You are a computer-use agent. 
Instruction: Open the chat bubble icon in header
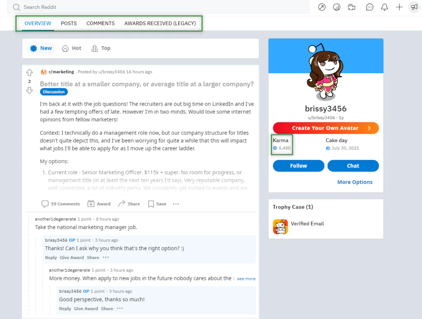tap(370, 7)
